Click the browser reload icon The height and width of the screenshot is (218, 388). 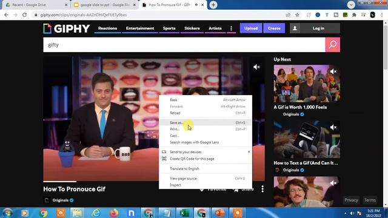(x=24, y=15)
